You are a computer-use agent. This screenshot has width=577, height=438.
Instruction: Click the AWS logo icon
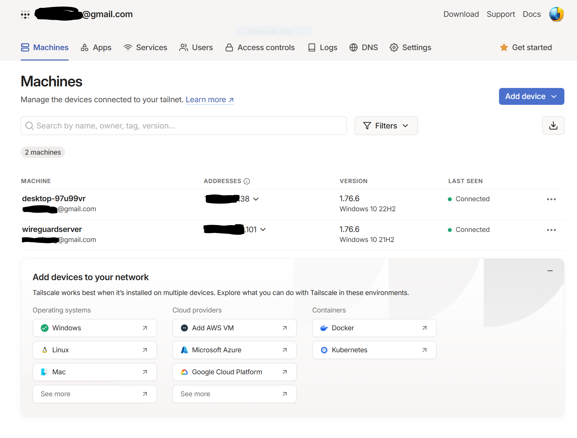184,328
